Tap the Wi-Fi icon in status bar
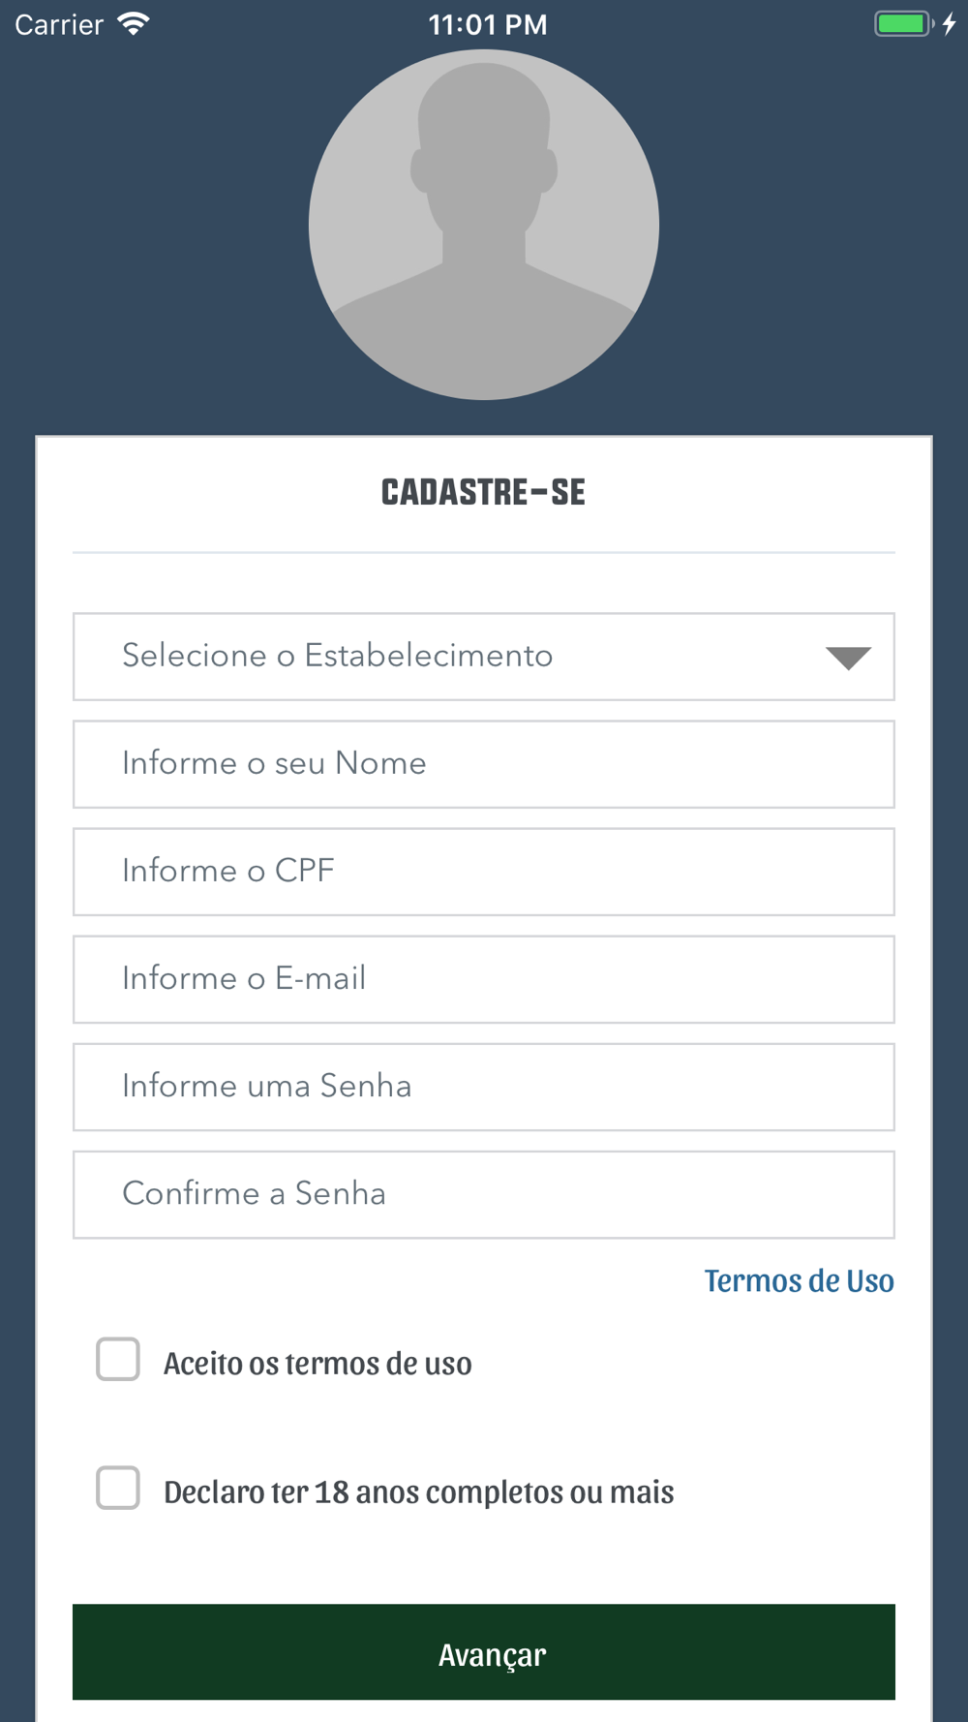The width and height of the screenshot is (968, 1722). tap(134, 24)
